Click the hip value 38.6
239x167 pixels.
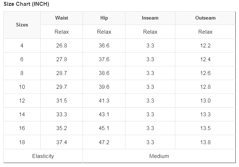point(104,73)
